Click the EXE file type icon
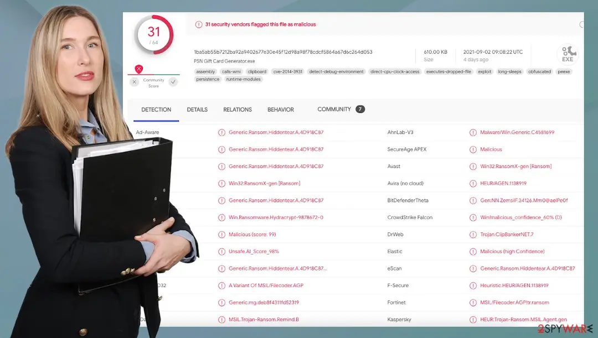 tap(568, 54)
